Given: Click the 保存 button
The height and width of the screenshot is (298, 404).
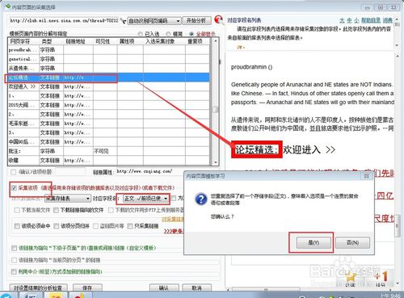Looking at the screenshot, I should (x=87, y=288).
